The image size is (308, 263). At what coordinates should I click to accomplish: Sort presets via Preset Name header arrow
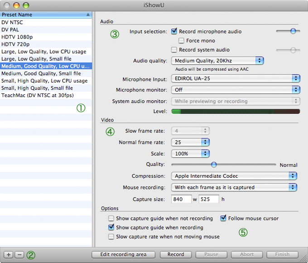pyautogui.click(x=88, y=15)
